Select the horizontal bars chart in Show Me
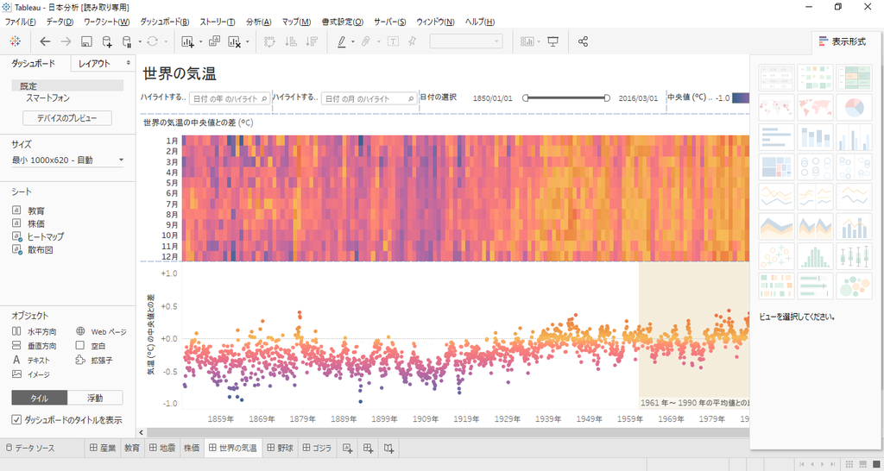884x471 pixels. click(777, 137)
